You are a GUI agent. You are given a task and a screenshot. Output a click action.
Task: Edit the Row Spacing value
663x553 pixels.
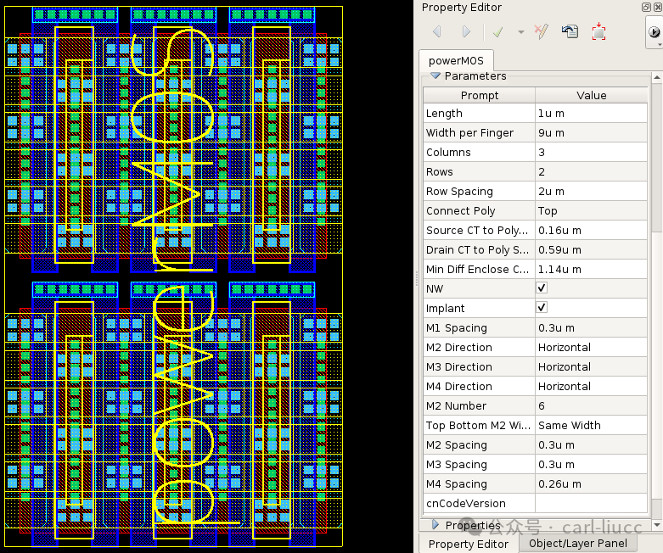591,192
